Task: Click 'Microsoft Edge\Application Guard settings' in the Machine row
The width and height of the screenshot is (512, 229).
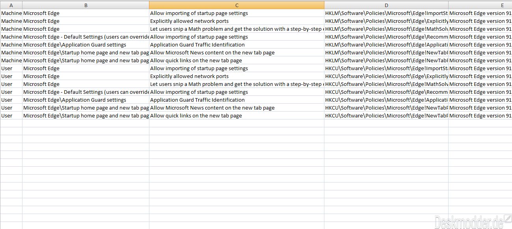Action: pos(86,45)
